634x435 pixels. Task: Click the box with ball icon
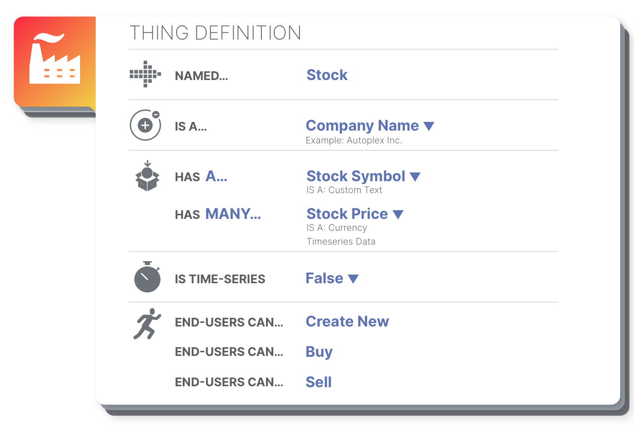[147, 176]
